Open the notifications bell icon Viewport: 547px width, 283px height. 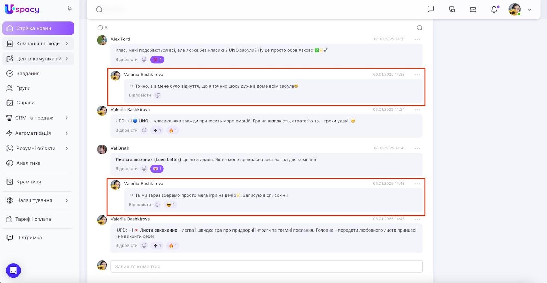click(x=494, y=10)
